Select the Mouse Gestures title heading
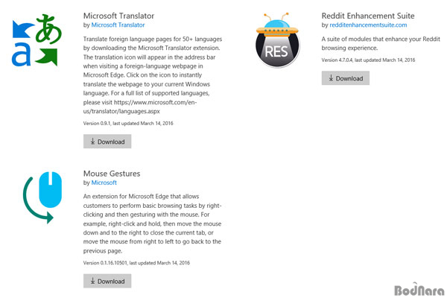The width and height of the screenshot is (447, 298). (112, 174)
